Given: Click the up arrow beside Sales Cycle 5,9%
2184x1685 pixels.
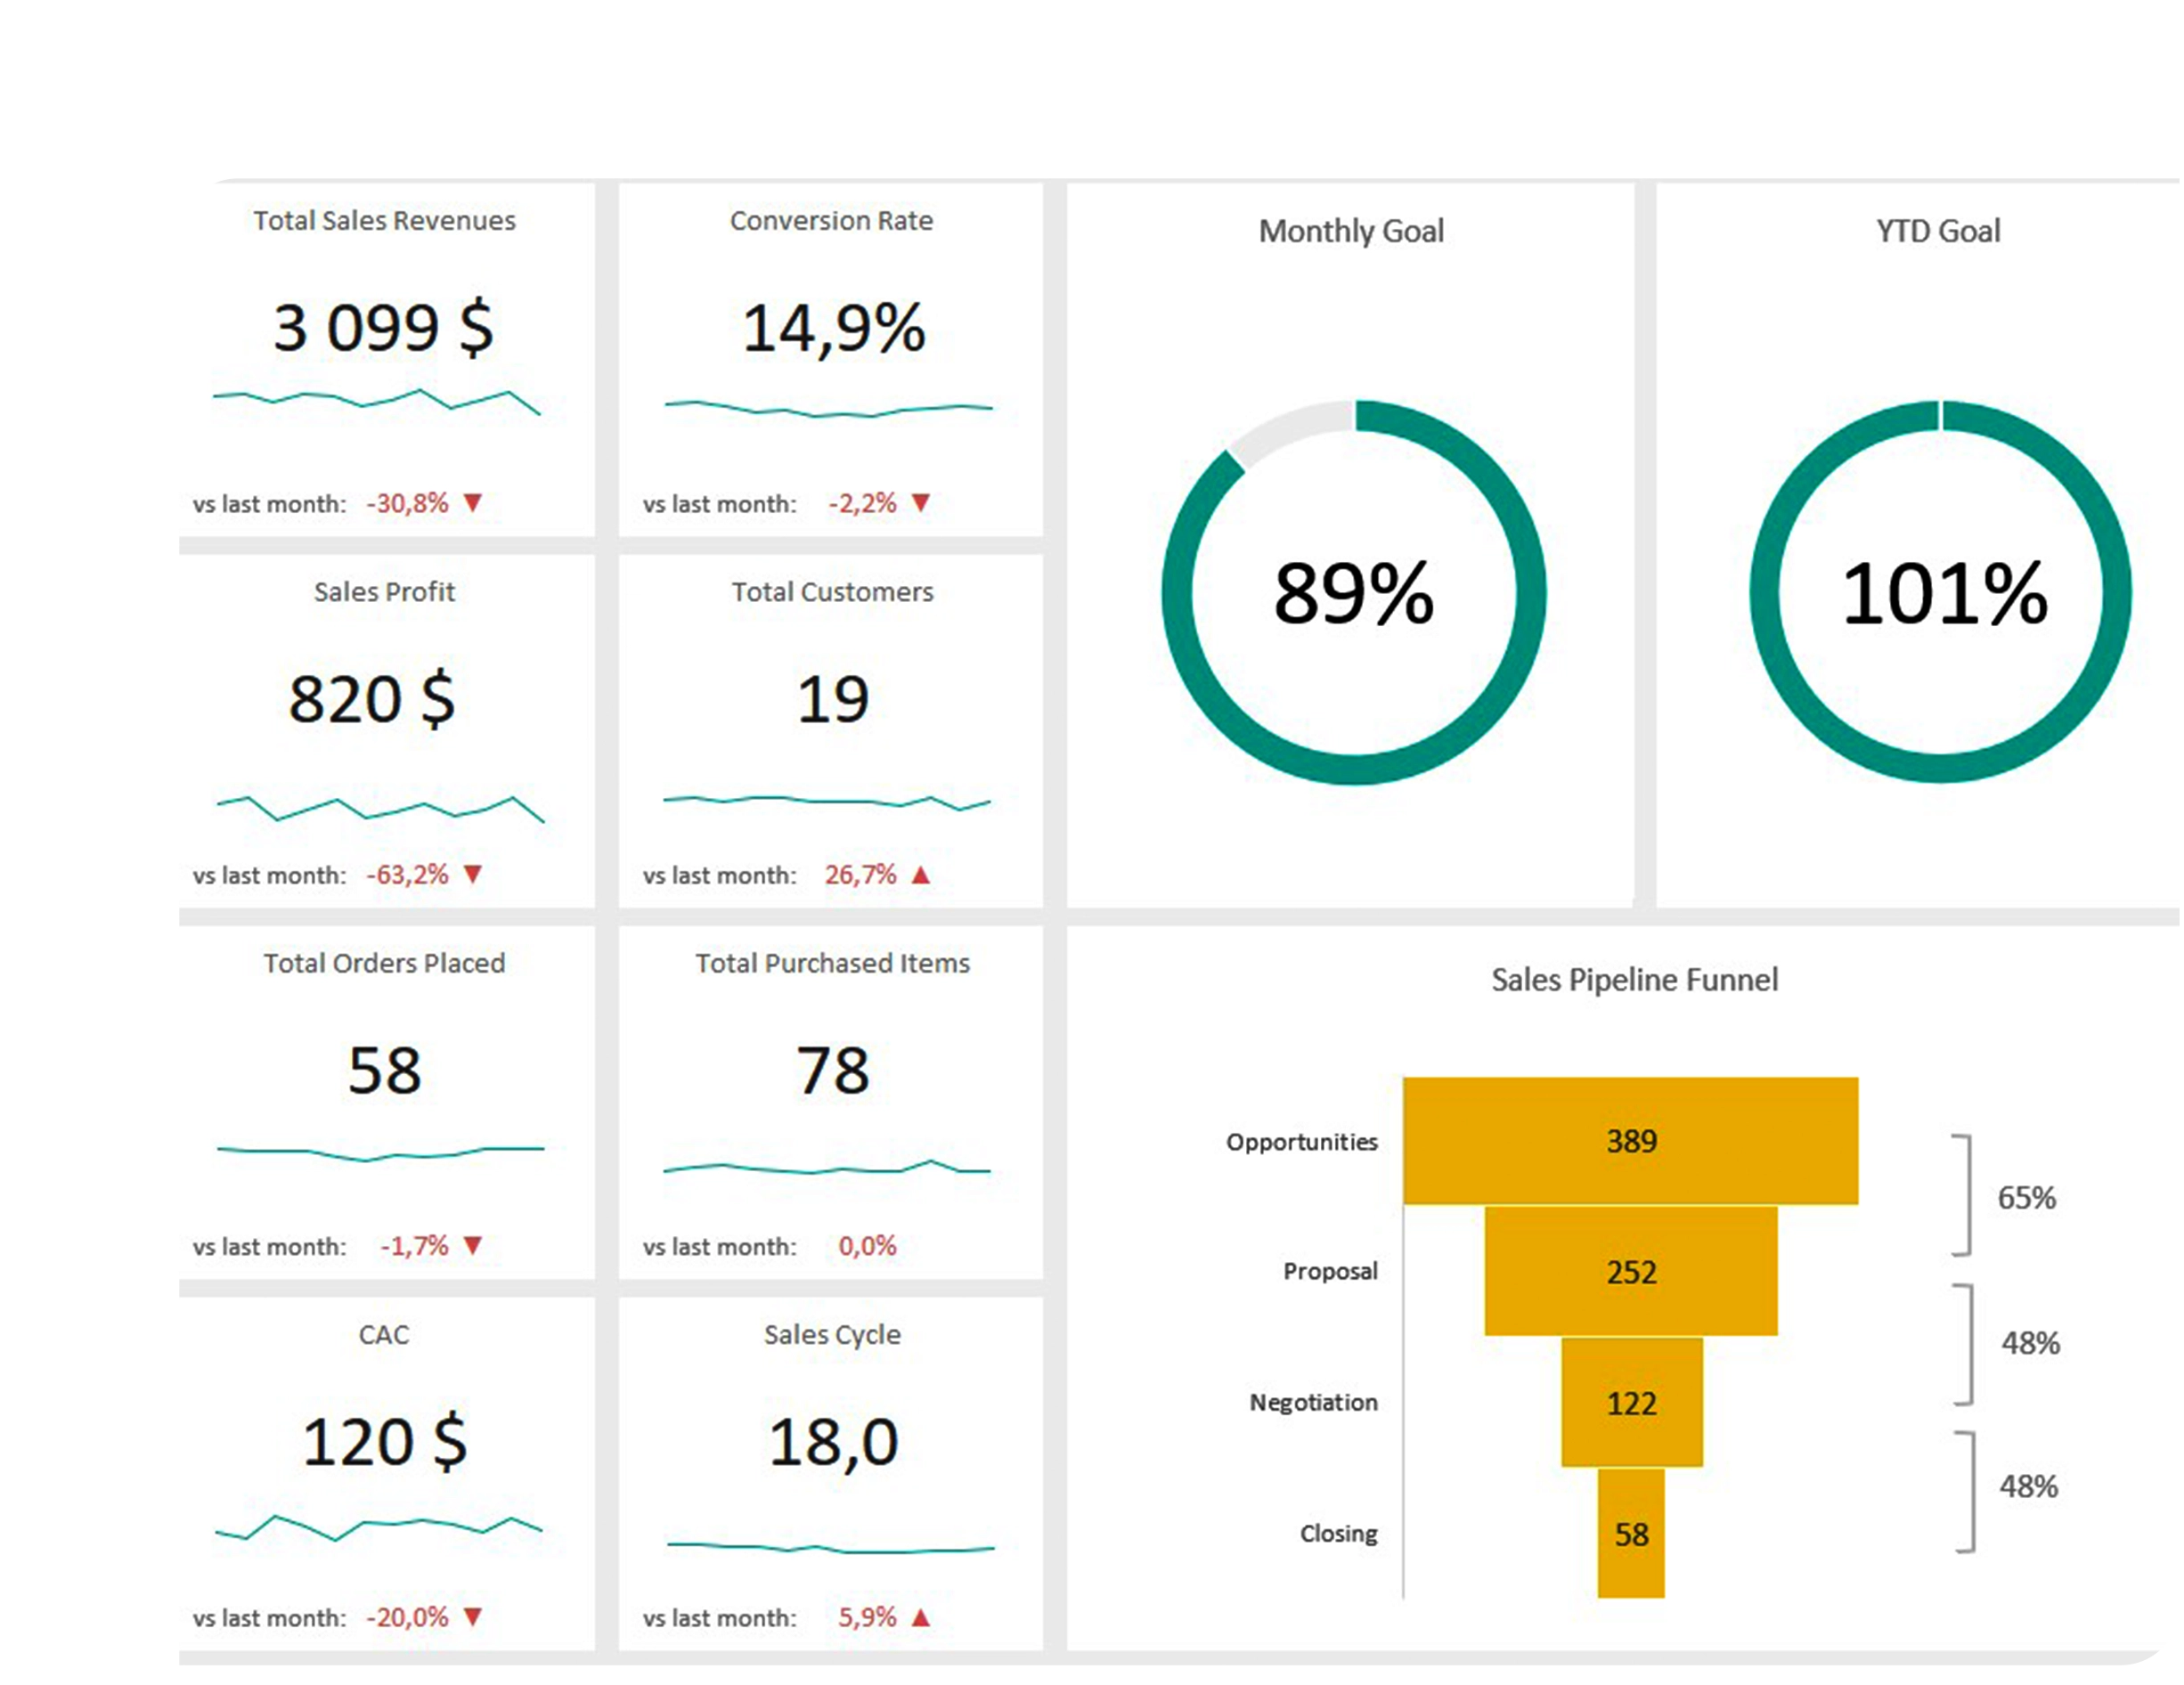Looking at the screenshot, I should tap(921, 1617).
